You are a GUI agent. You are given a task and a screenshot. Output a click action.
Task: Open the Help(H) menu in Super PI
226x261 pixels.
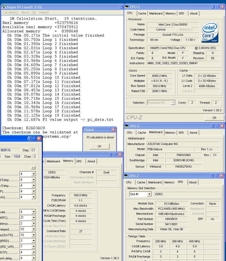44,12
